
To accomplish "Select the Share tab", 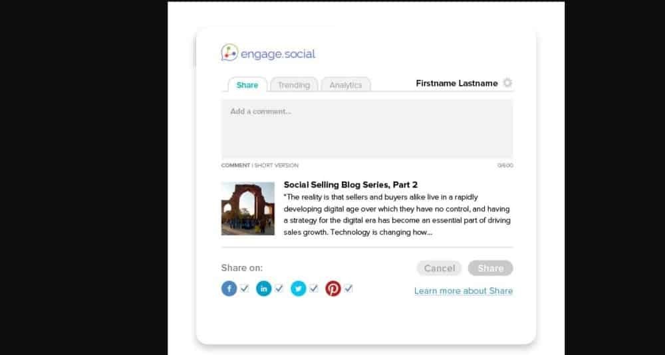I will (x=247, y=85).
